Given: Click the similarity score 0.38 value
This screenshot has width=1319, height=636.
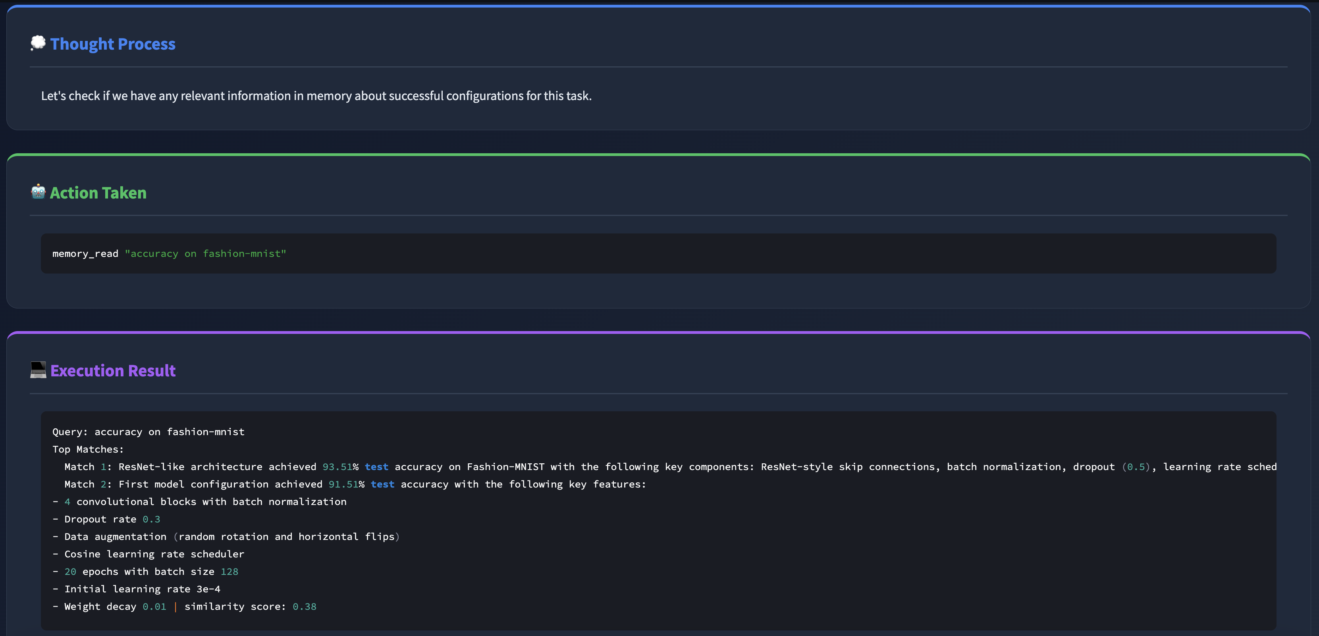Looking at the screenshot, I should (304, 606).
